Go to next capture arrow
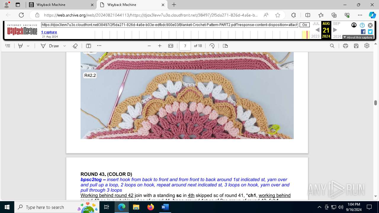Screen dimensions: 379x213 pyautogui.click(x=335, y=30)
